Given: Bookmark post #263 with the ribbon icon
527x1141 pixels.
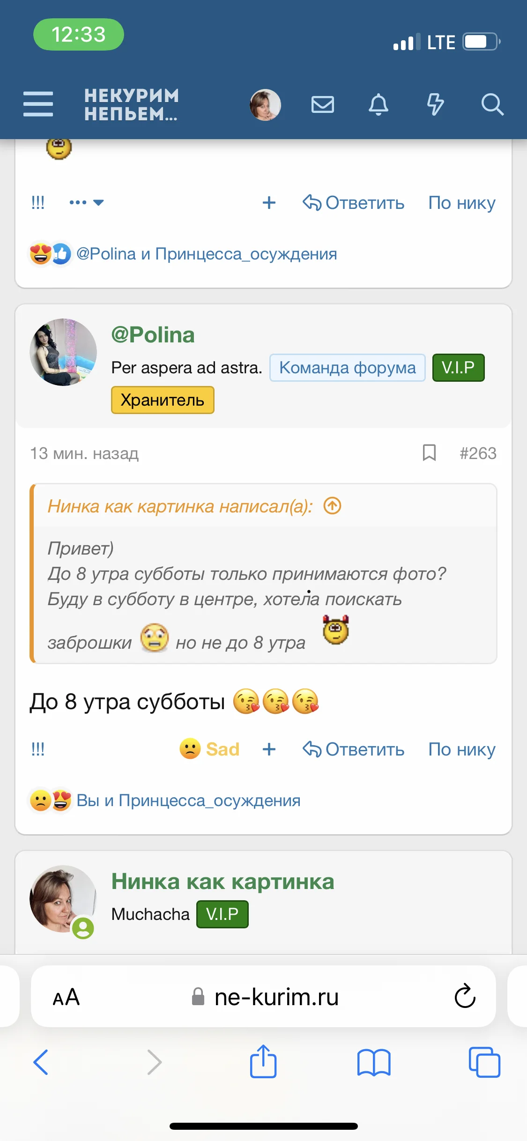Looking at the screenshot, I should click(430, 453).
